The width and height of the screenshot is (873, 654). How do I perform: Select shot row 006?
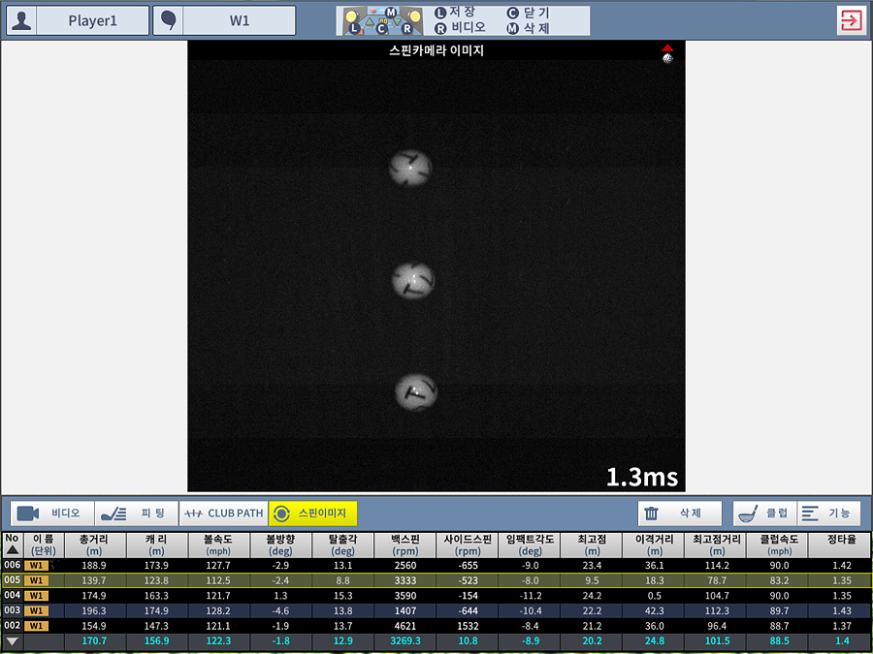click(13, 565)
